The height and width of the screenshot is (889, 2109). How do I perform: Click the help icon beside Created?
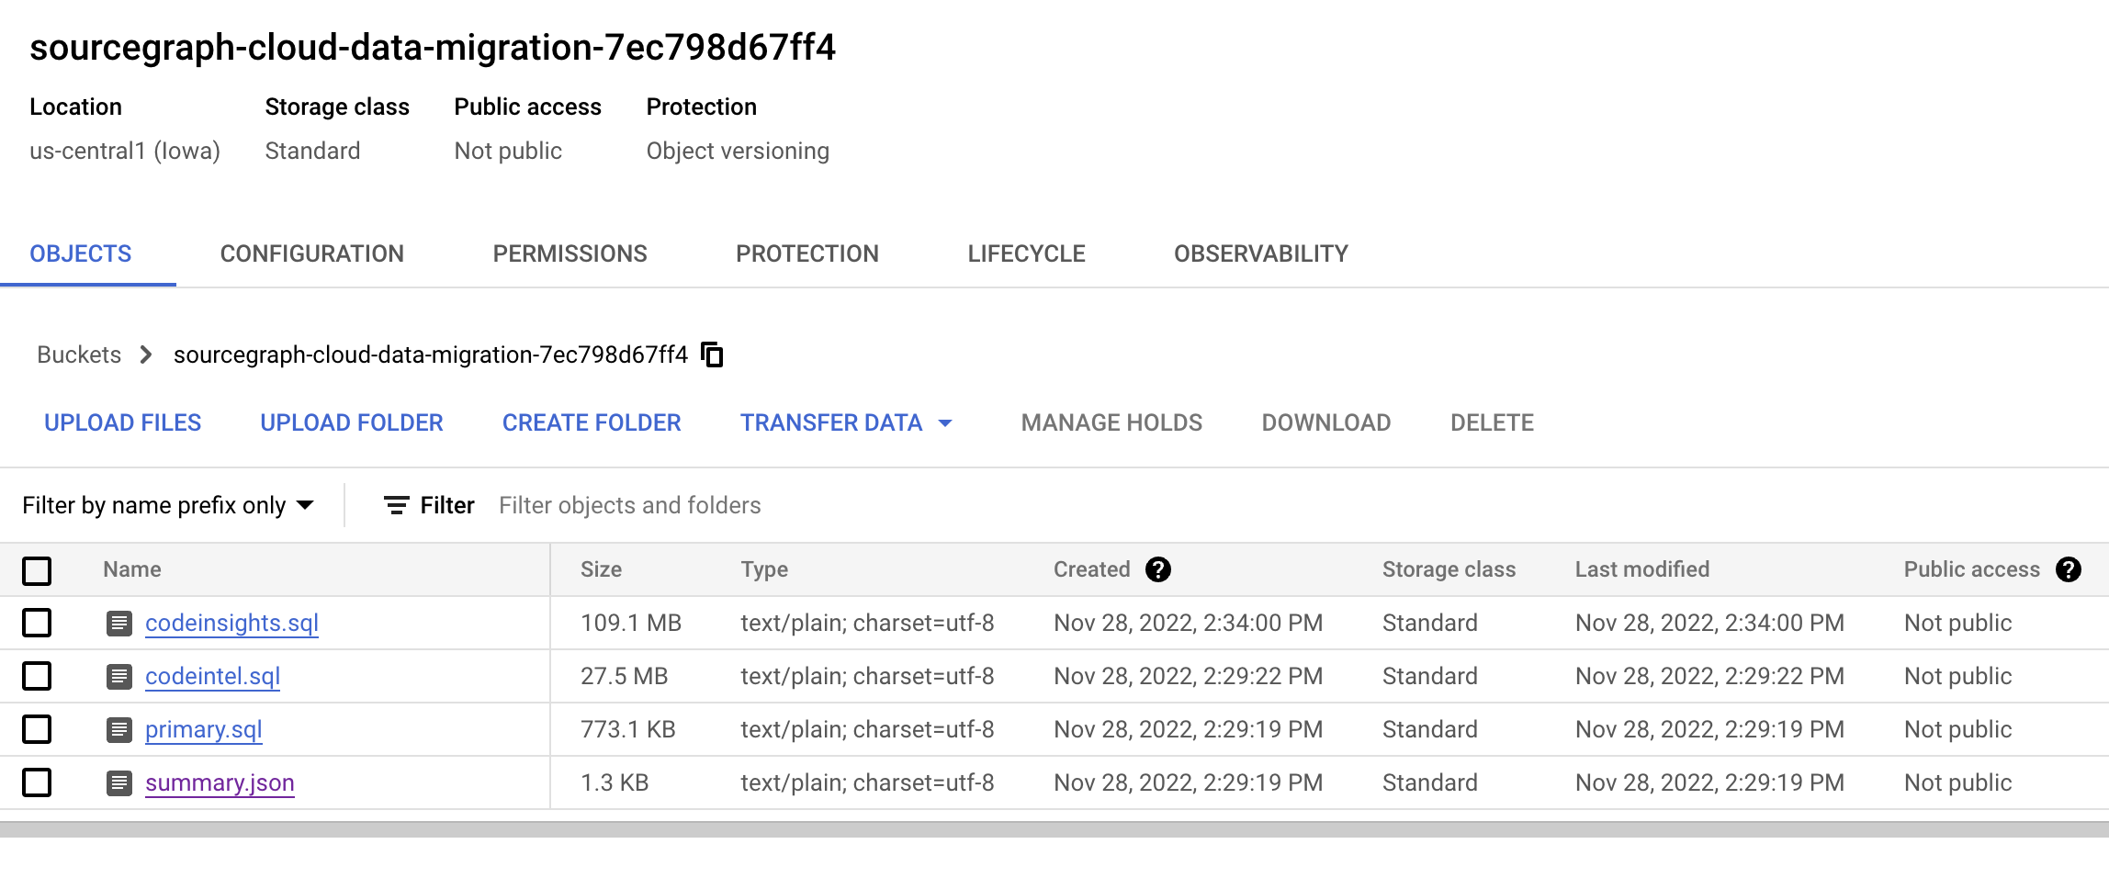coord(1158,569)
